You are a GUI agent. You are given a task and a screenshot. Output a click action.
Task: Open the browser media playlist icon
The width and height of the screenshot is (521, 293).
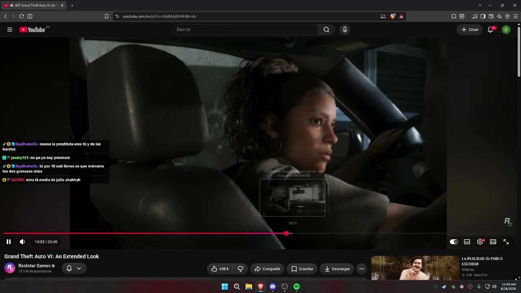(x=475, y=16)
